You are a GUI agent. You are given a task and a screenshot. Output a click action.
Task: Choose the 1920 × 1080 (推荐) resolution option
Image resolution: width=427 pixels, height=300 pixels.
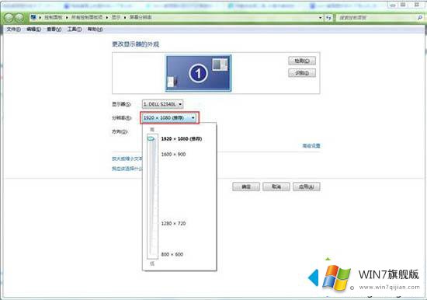click(182, 139)
